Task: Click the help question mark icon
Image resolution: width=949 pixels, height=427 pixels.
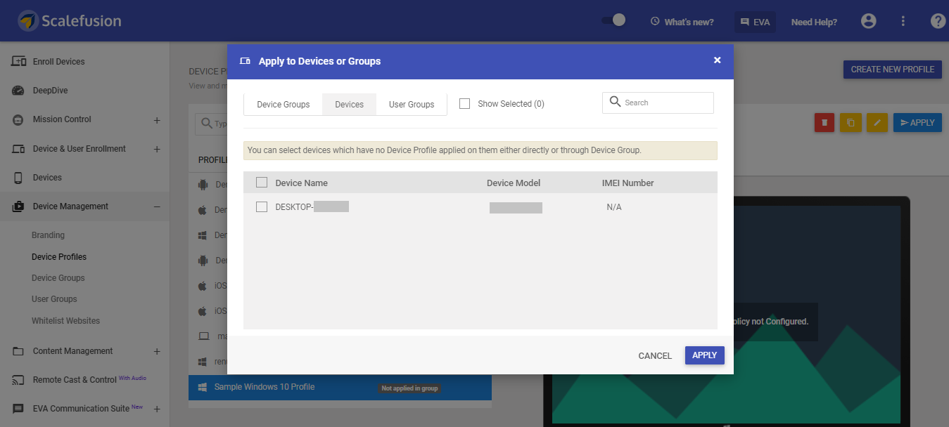Action: [938, 20]
